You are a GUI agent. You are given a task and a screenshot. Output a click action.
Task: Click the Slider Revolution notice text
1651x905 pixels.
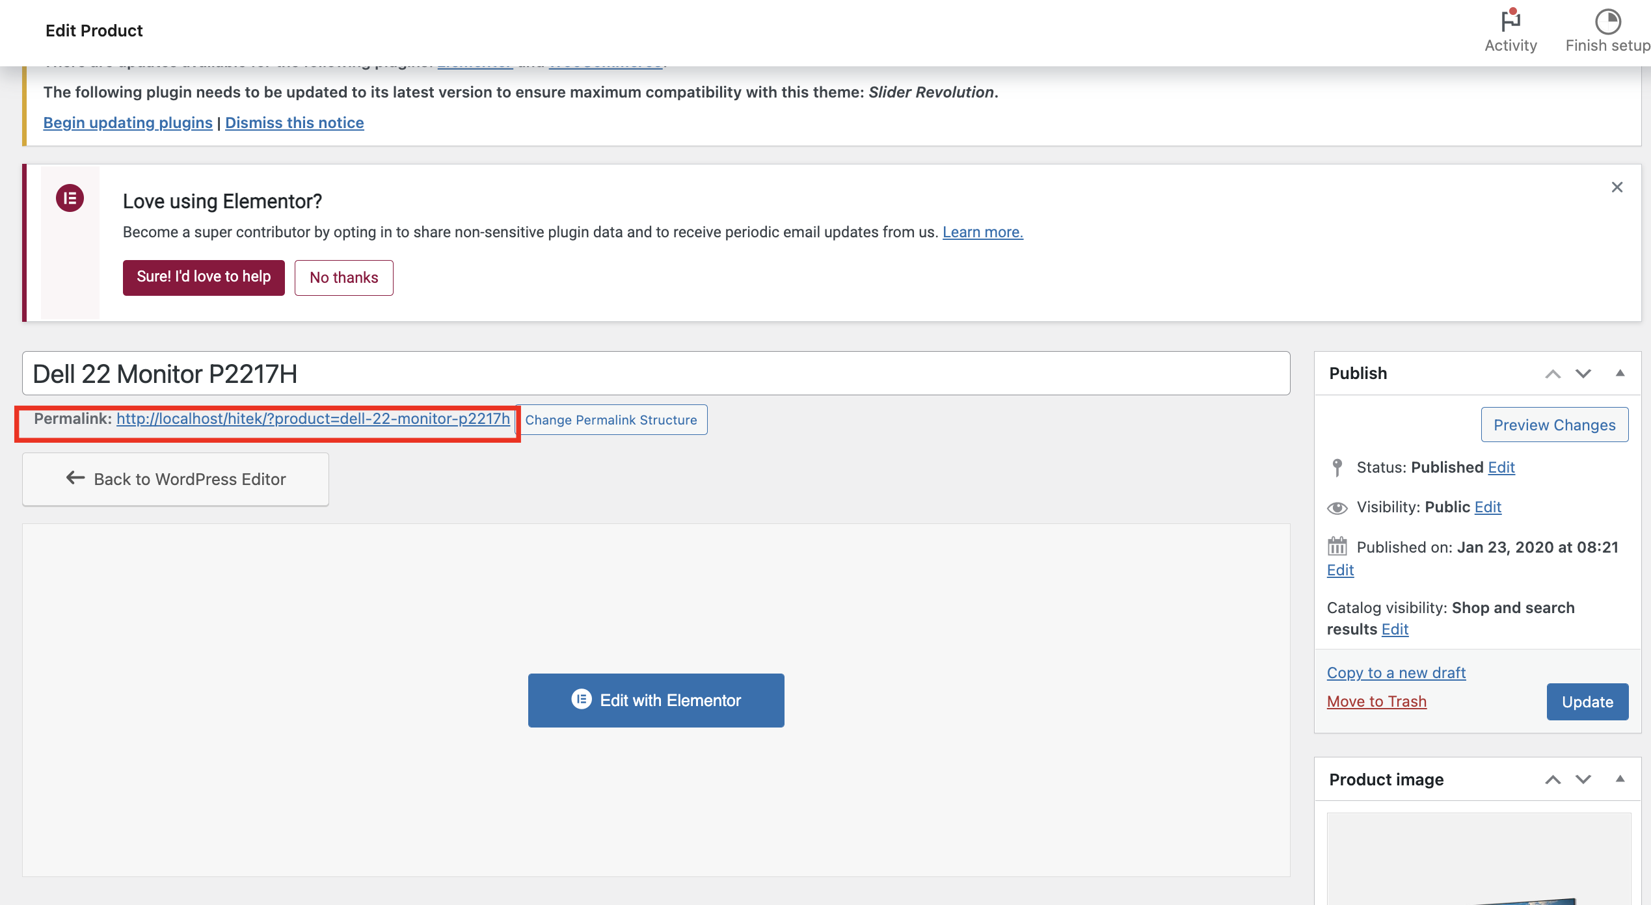[x=520, y=92]
